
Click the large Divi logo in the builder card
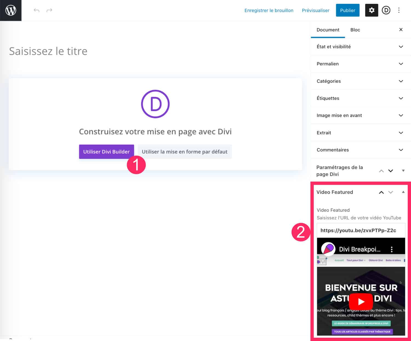[155, 104]
